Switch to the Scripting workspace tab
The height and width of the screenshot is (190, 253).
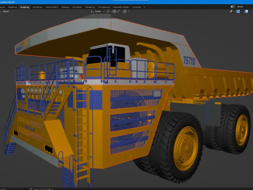pos(137,7)
